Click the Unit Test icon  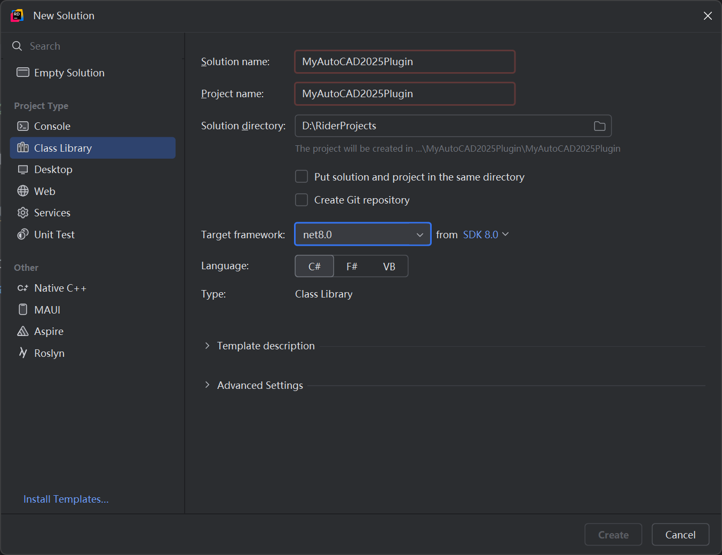[x=23, y=234]
